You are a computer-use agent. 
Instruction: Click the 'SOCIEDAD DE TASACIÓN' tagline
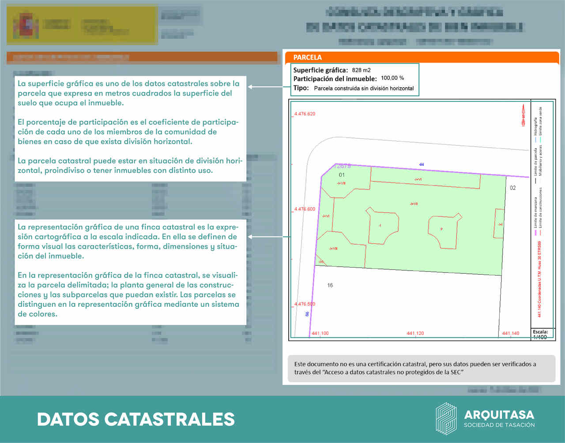pos(499,425)
